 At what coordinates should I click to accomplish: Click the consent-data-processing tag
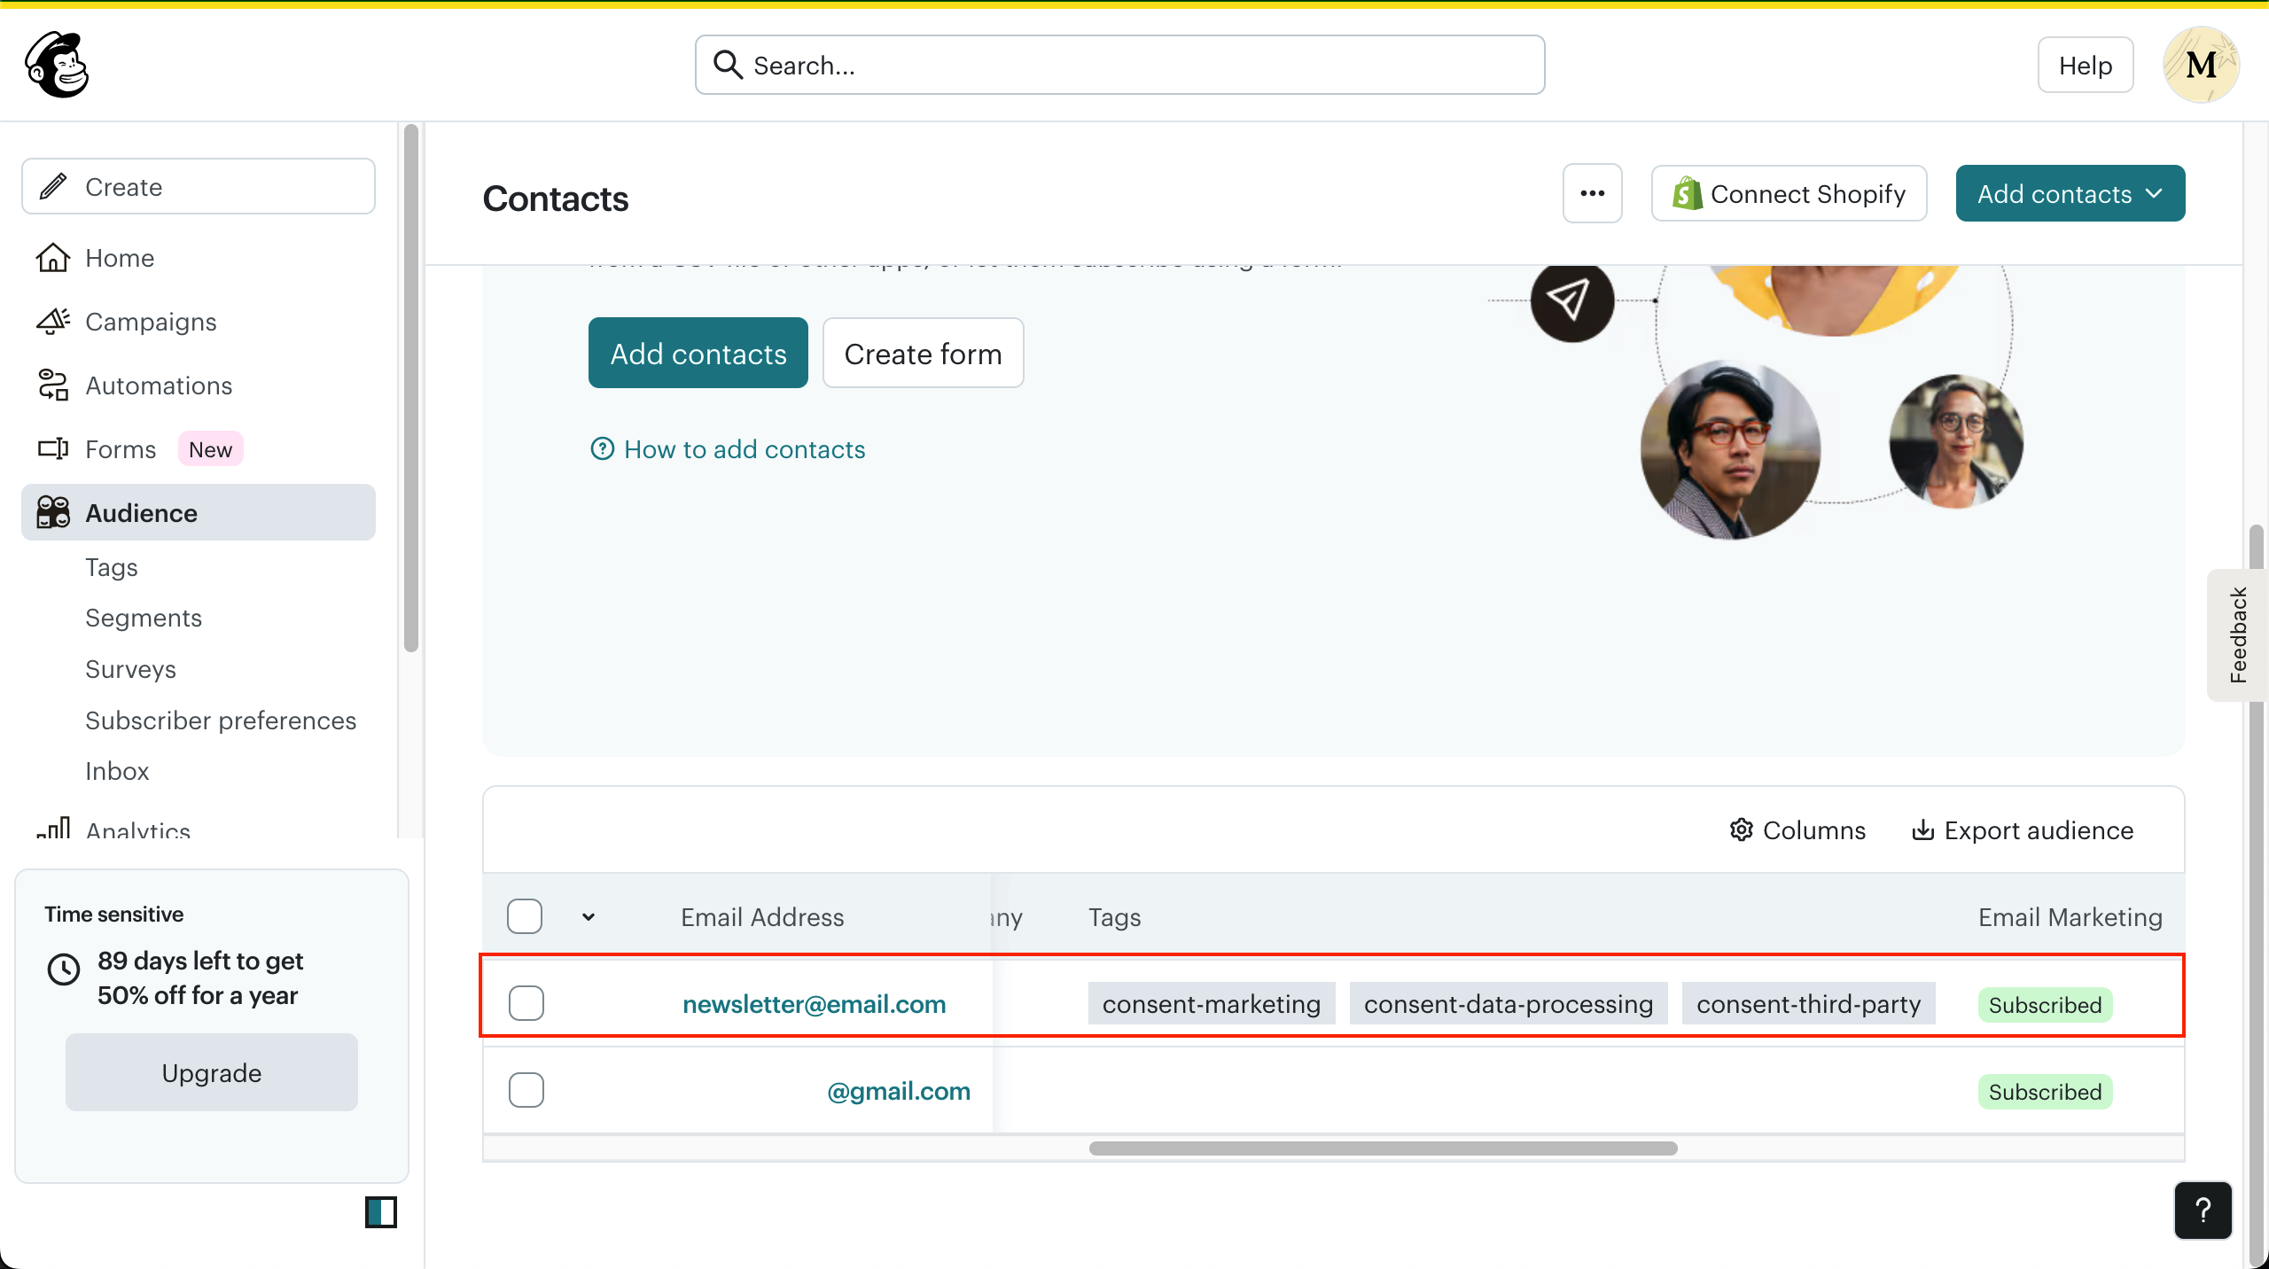pyautogui.click(x=1509, y=1003)
